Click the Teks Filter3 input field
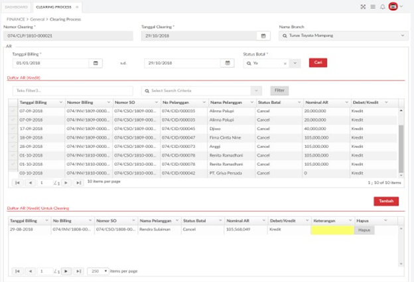414x282 pixels. pos(72,91)
